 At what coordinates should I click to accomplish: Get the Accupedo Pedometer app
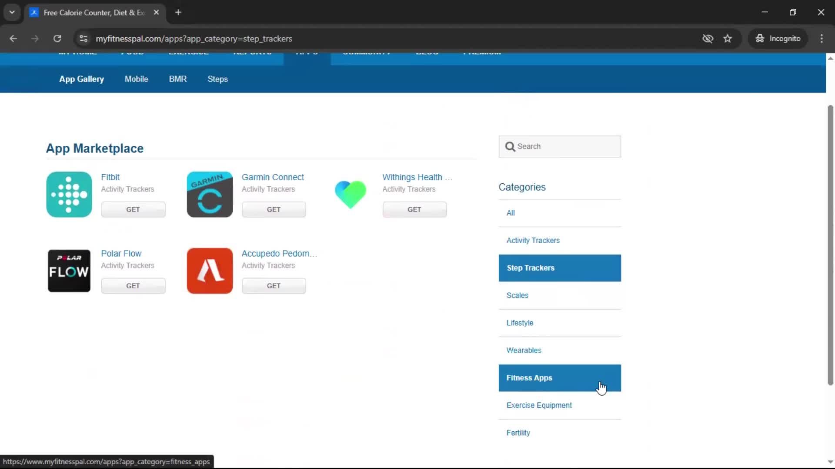[x=274, y=286]
